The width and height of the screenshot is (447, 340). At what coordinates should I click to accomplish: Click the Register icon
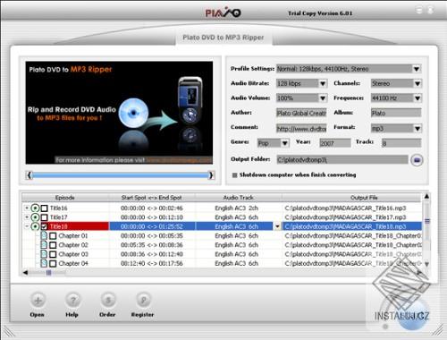click(143, 300)
